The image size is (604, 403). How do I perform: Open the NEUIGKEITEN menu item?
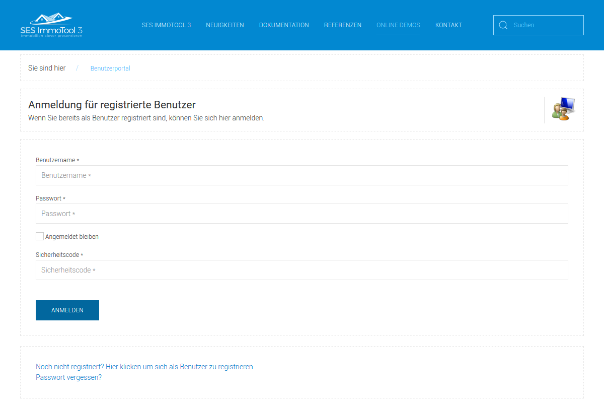(x=224, y=25)
